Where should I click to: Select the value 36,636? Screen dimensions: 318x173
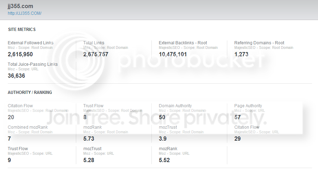pos(16,76)
